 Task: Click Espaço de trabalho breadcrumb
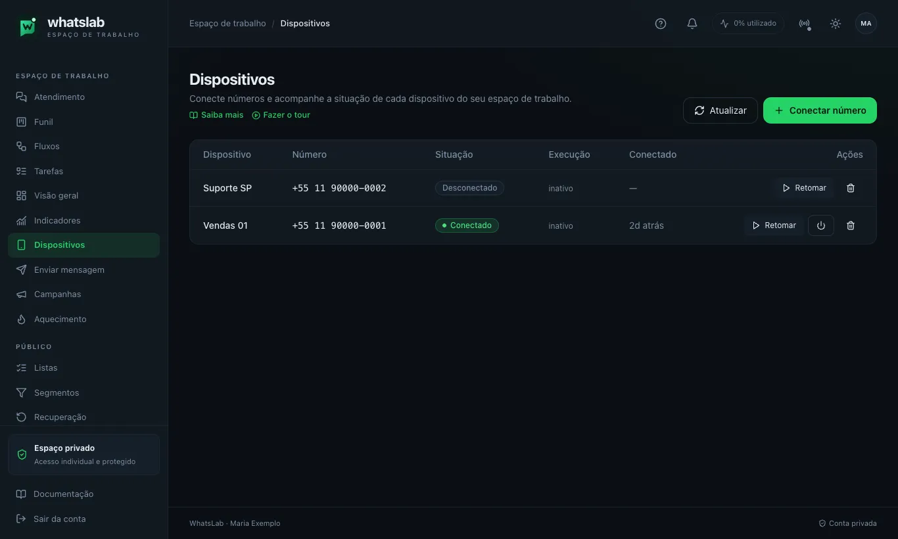(227, 24)
